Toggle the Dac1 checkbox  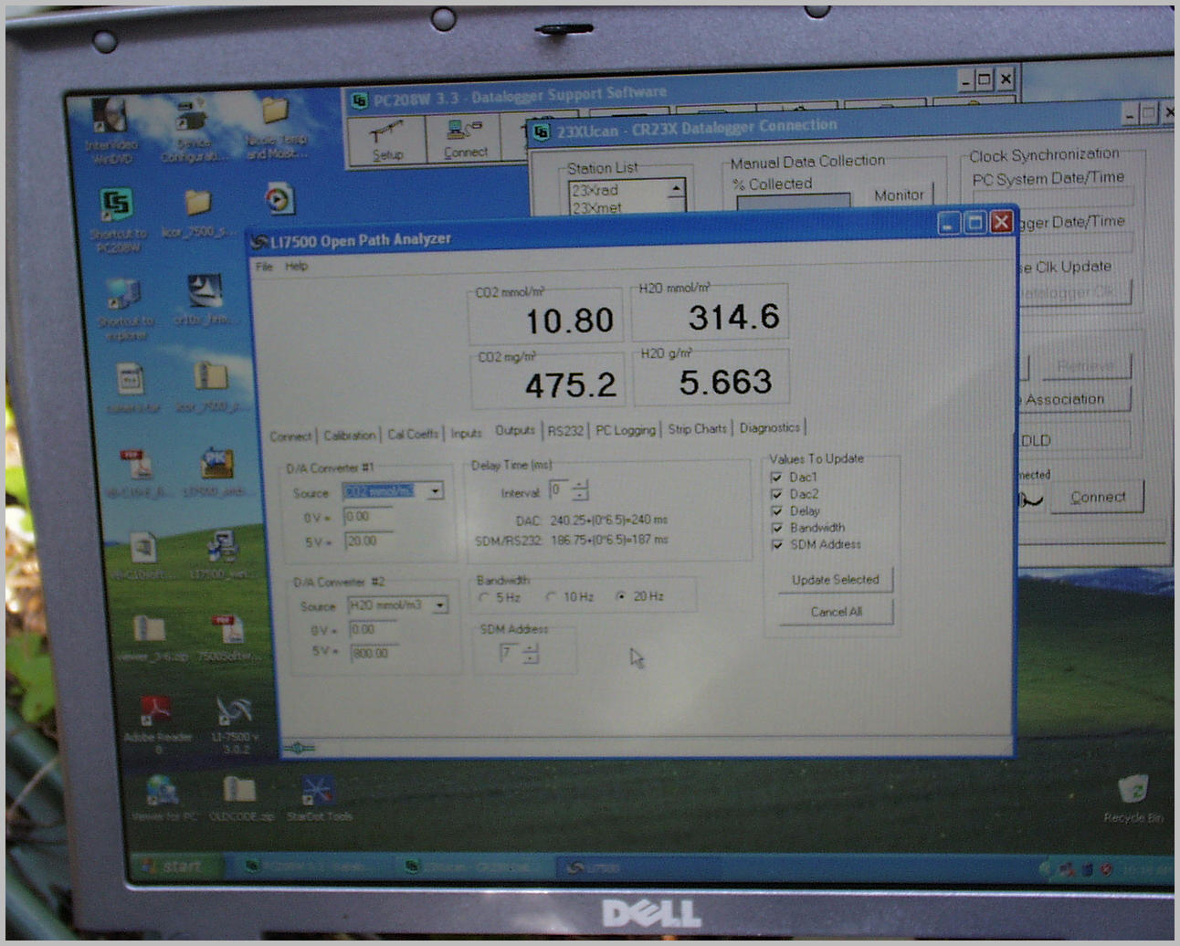[x=776, y=478]
